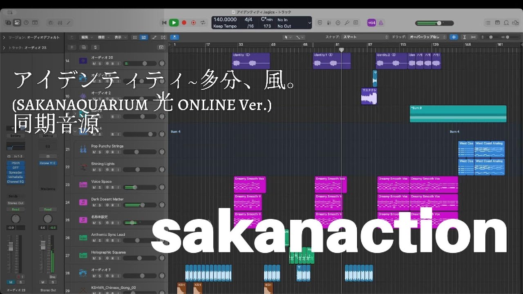Image resolution: width=523 pixels, height=294 pixels.
Task: Start recording with red Record button
Action: [184, 23]
